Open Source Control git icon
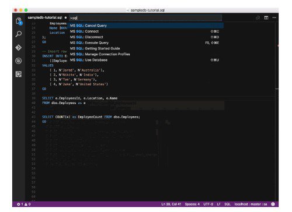 (19, 47)
